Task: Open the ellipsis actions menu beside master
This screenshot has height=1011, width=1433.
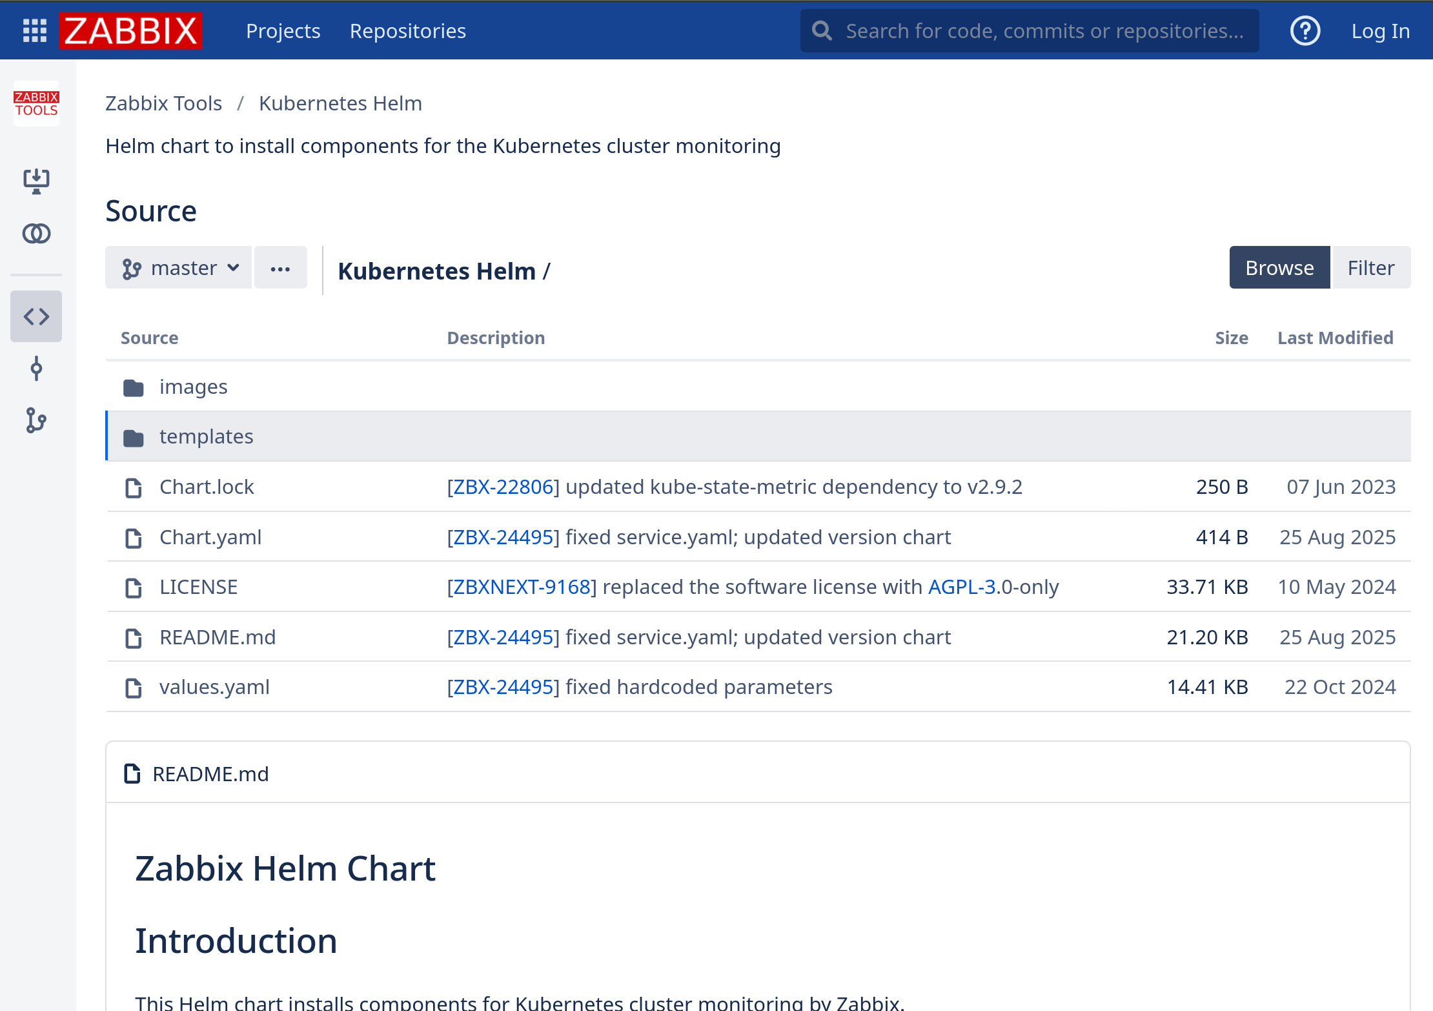Action: 280,267
